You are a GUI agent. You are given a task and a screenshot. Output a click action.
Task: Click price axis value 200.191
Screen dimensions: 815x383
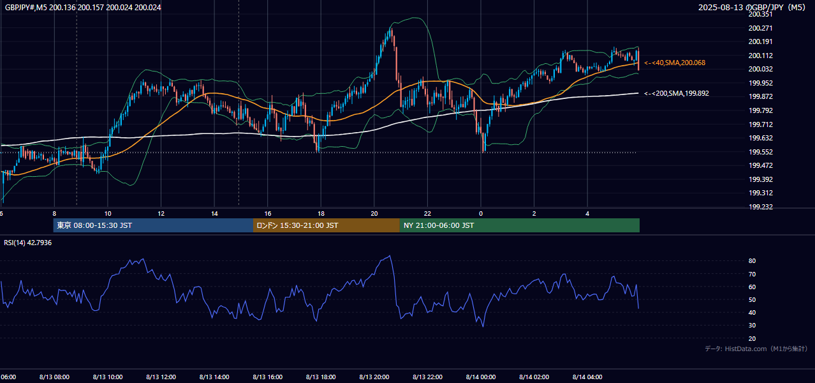point(760,41)
